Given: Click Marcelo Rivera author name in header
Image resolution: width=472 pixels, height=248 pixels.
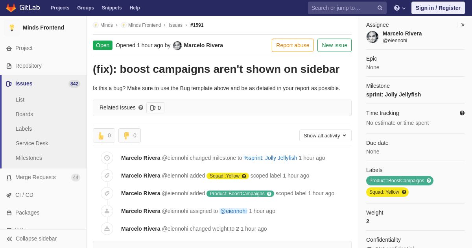Looking at the screenshot, I should click(x=203, y=45).
